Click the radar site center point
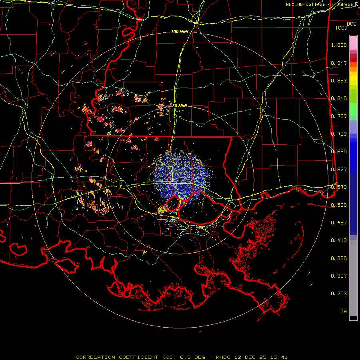360x360 pixels. (180, 180)
